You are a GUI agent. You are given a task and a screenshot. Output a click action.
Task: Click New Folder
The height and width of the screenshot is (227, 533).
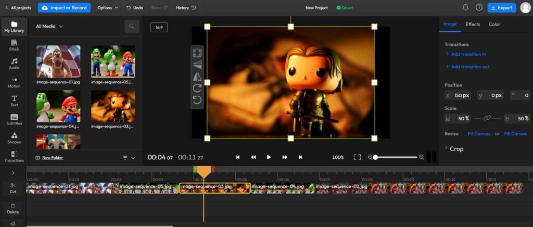[x=49, y=158]
